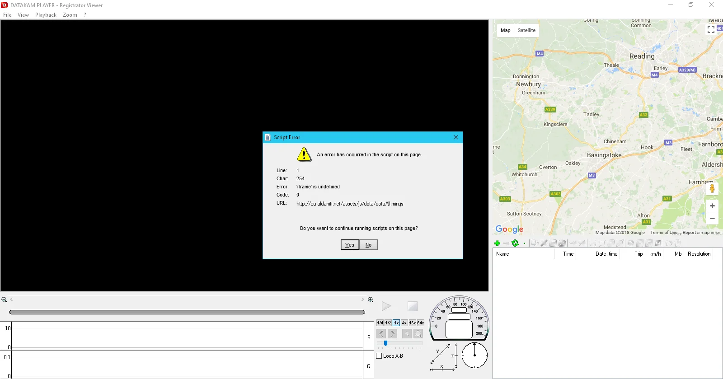The height and width of the screenshot is (379, 723).
Task: Toggle fullscreen view on the map
Action: 711,29
